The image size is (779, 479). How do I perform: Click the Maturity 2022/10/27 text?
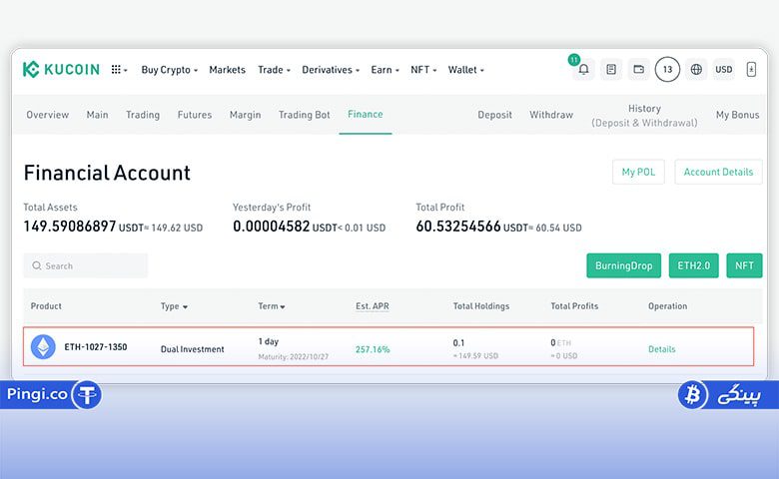pyautogui.click(x=293, y=357)
